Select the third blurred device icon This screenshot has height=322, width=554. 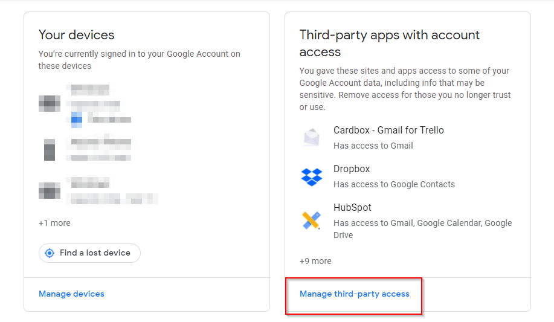point(50,191)
